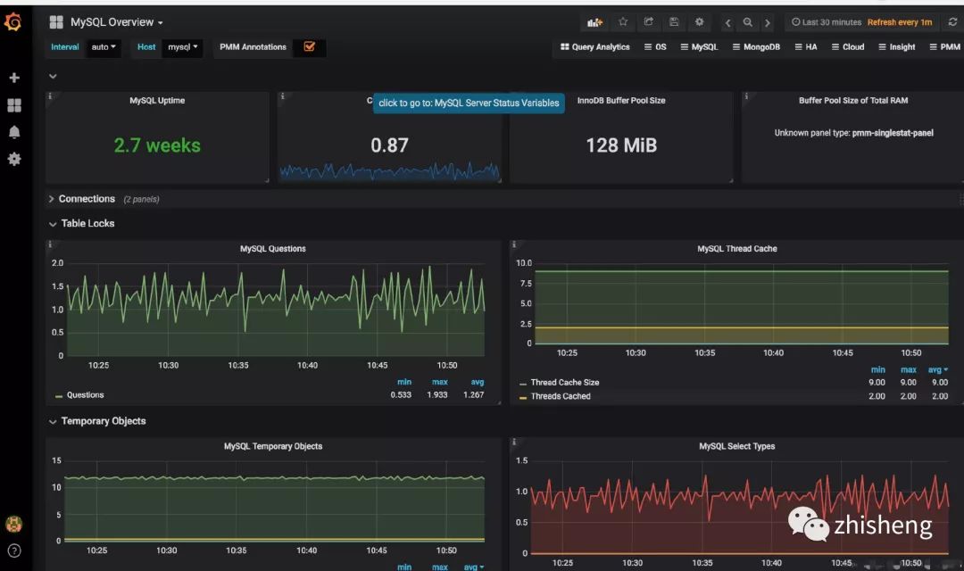Open the Query Analytics link
Image resolution: width=964 pixels, height=571 pixels.
coord(595,46)
